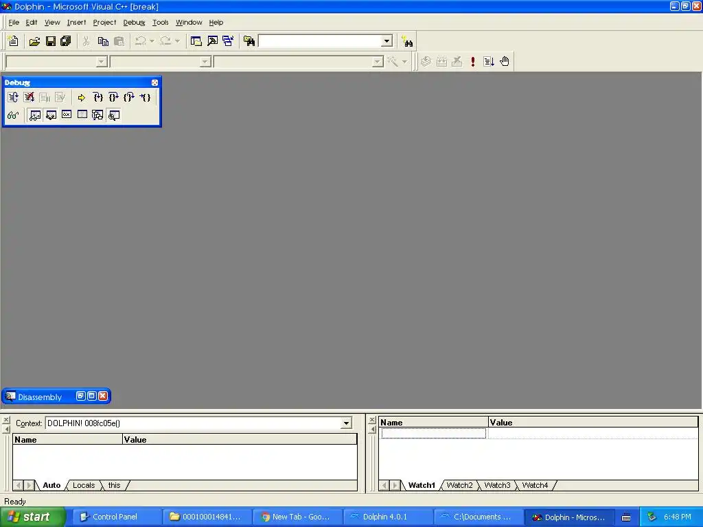This screenshot has width=703, height=527.
Task: Switch to the Watch2 tab
Action: coord(459,485)
